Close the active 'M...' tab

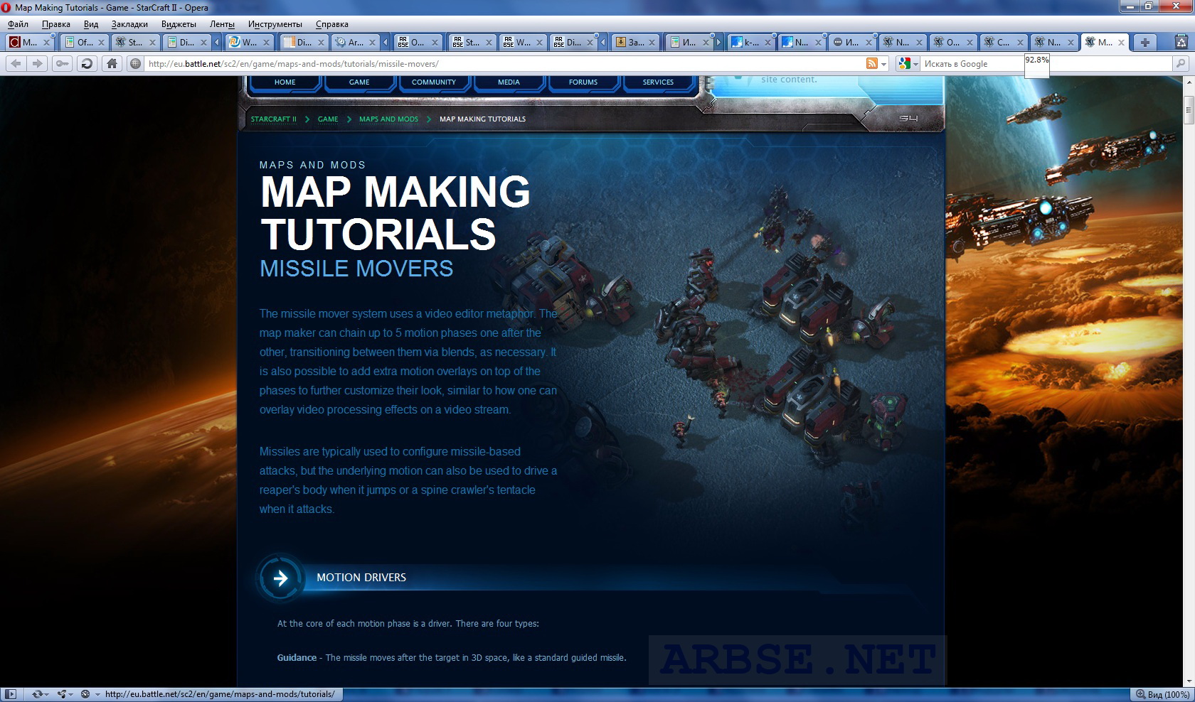click(1122, 43)
